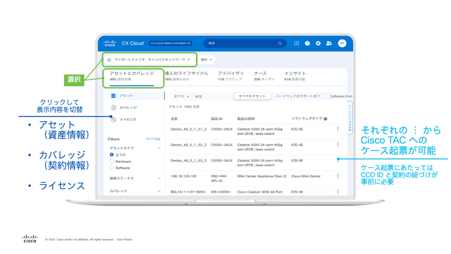The height and width of the screenshot is (254, 451).
Task: Click the Cisco logo in CX Cloud header
Action: (x=110, y=43)
